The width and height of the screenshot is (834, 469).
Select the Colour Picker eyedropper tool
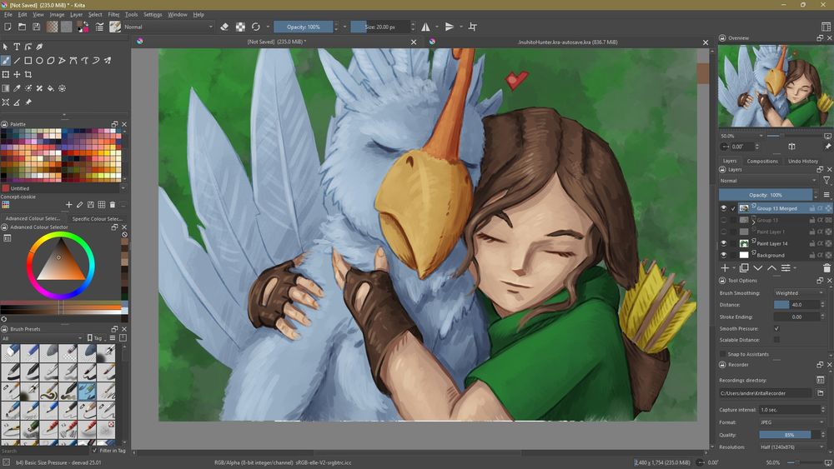(17, 88)
